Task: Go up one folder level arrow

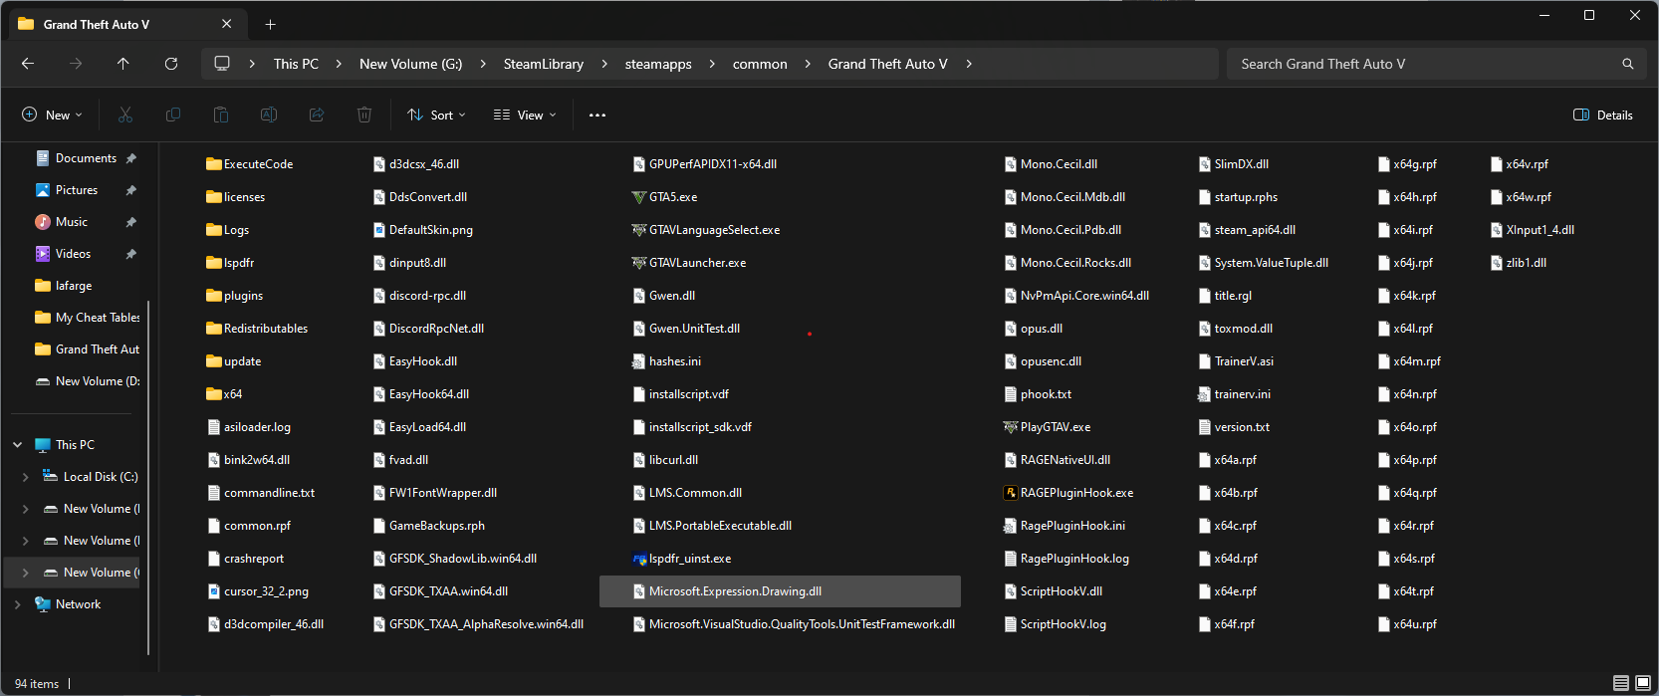Action: [x=123, y=64]
